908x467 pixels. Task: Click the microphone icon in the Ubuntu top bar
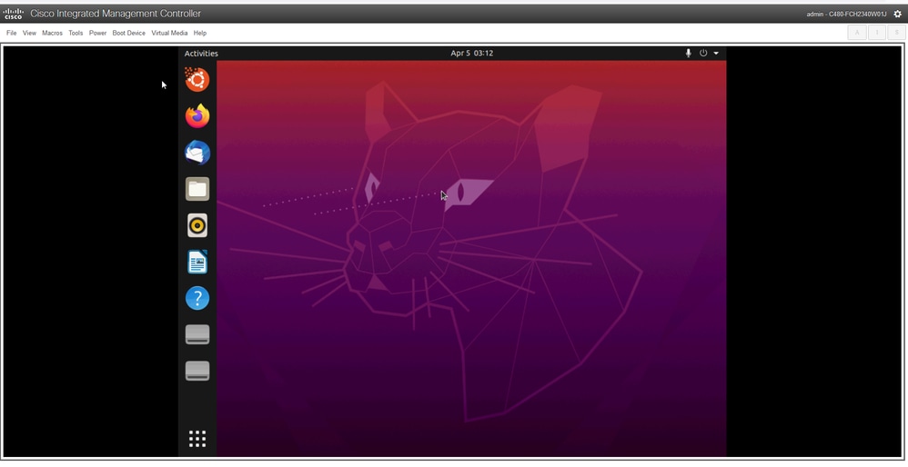[x=688, y=54]
